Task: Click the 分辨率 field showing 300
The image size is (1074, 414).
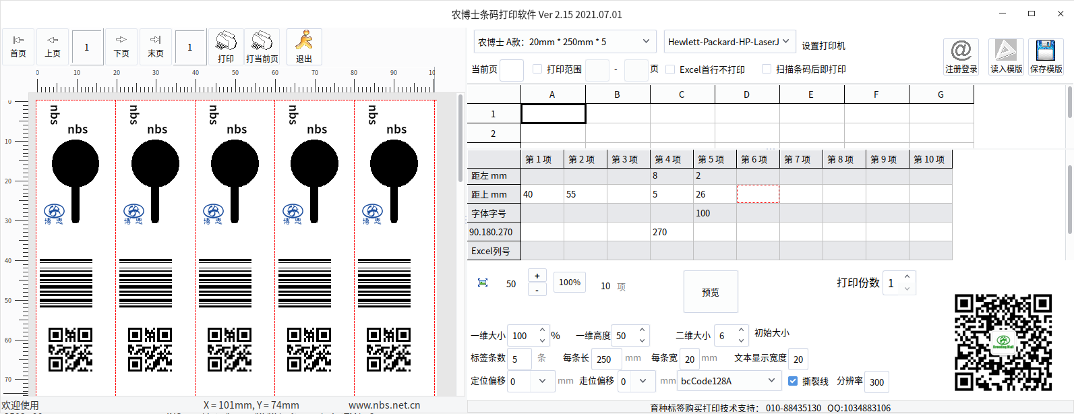Action: (876, 382)
